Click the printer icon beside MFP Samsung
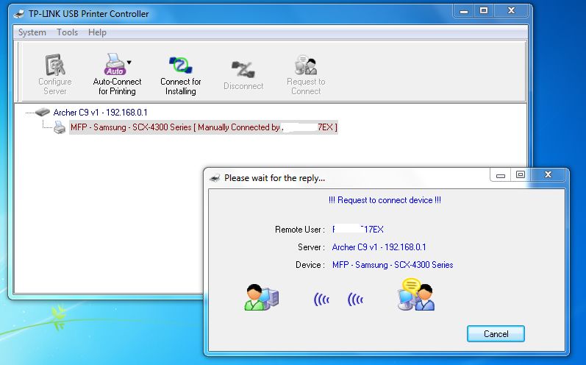 [x=60, y=127]
